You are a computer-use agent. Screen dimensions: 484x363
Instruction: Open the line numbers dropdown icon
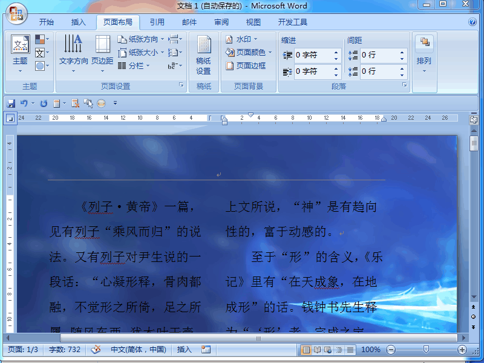175,53
